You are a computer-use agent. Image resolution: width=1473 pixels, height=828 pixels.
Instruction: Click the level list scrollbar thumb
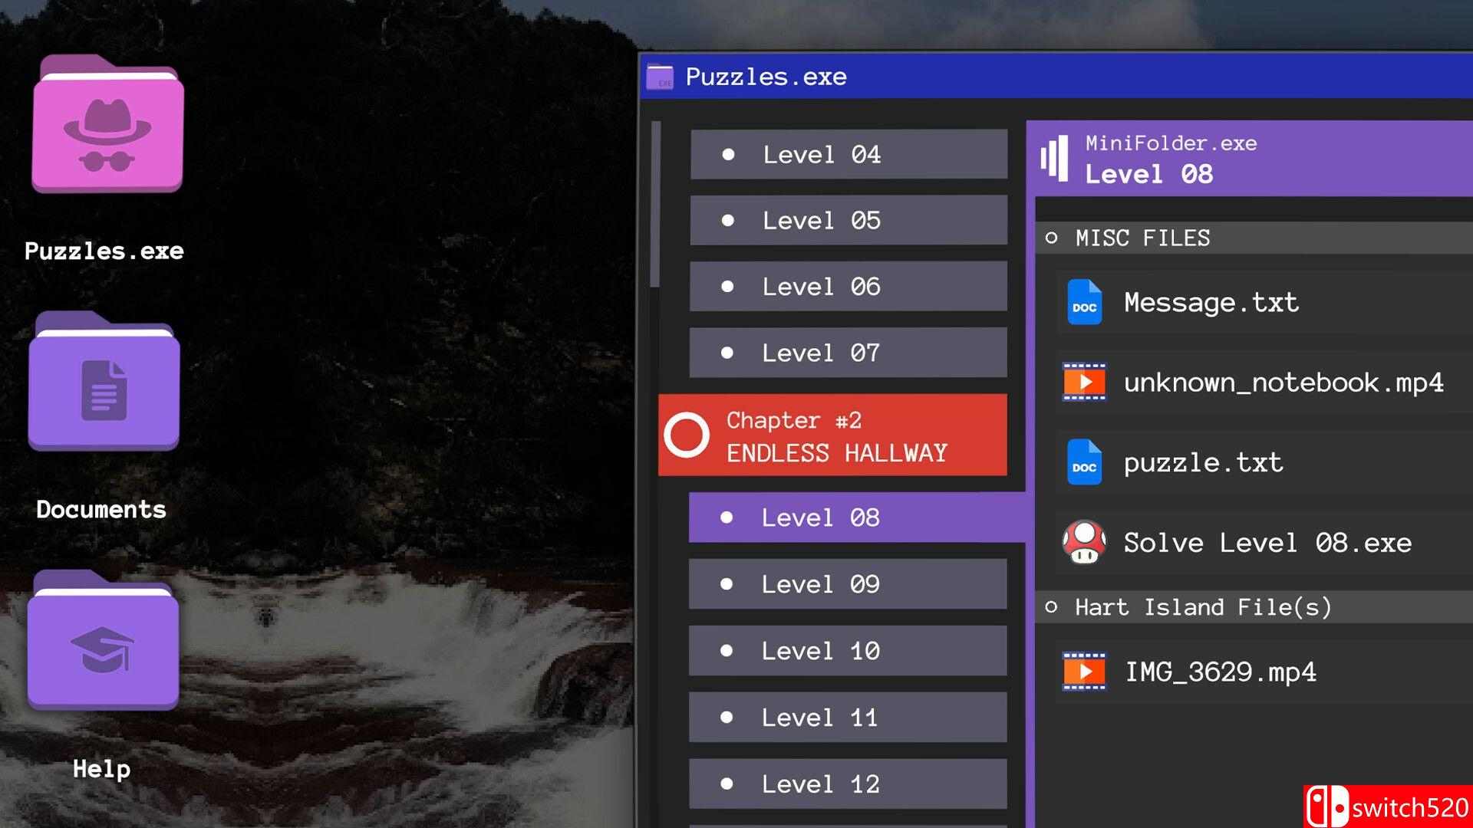click(655, 204)
